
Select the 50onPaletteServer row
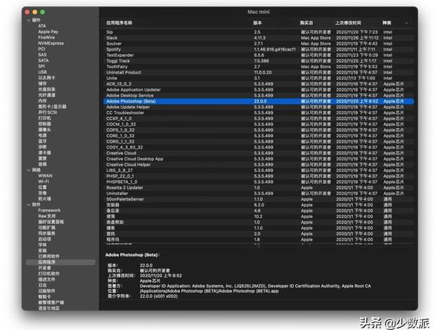tap(259, 199)
